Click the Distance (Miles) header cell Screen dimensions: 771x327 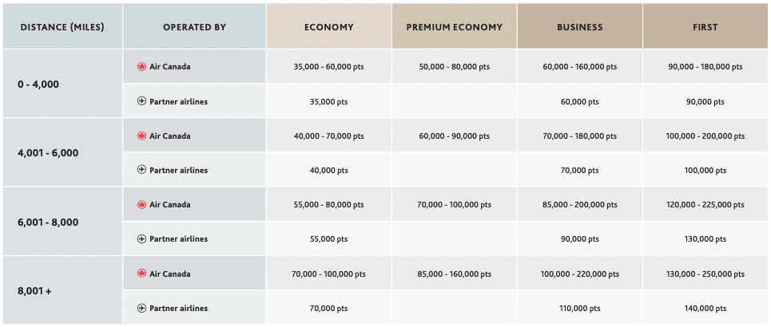pyautogui.click(x=62, y=27)
